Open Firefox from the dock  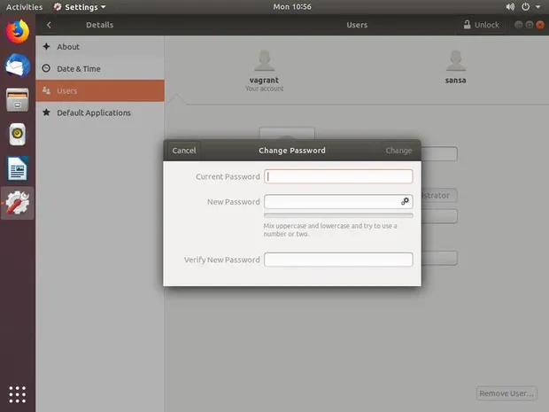click(x=17, y=31)
